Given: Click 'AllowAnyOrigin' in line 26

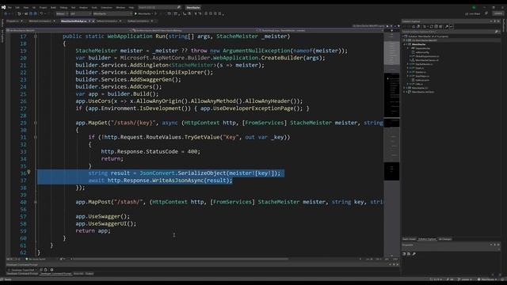Looking at the screenshot, I should (158, 101).
